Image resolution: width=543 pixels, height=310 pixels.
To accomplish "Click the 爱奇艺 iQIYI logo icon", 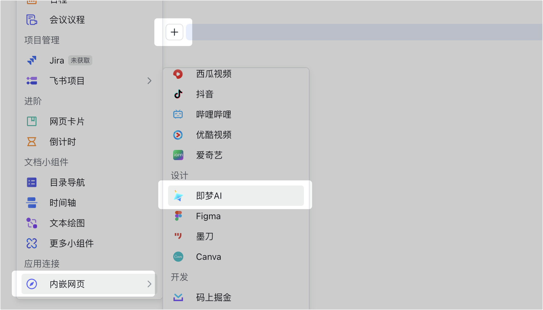I will [178, 155].
